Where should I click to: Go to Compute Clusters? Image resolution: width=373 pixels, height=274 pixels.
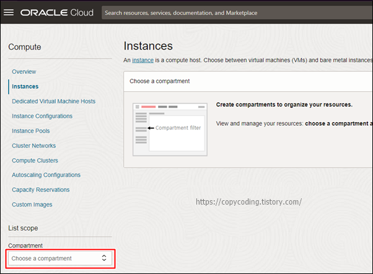(x=35, y=160)
